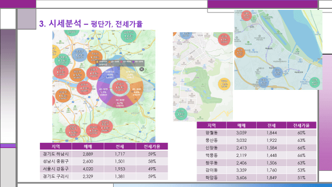Click the orange 20~30평 pie segment
This screenshot has width=332, height=187.
(136, 92)
